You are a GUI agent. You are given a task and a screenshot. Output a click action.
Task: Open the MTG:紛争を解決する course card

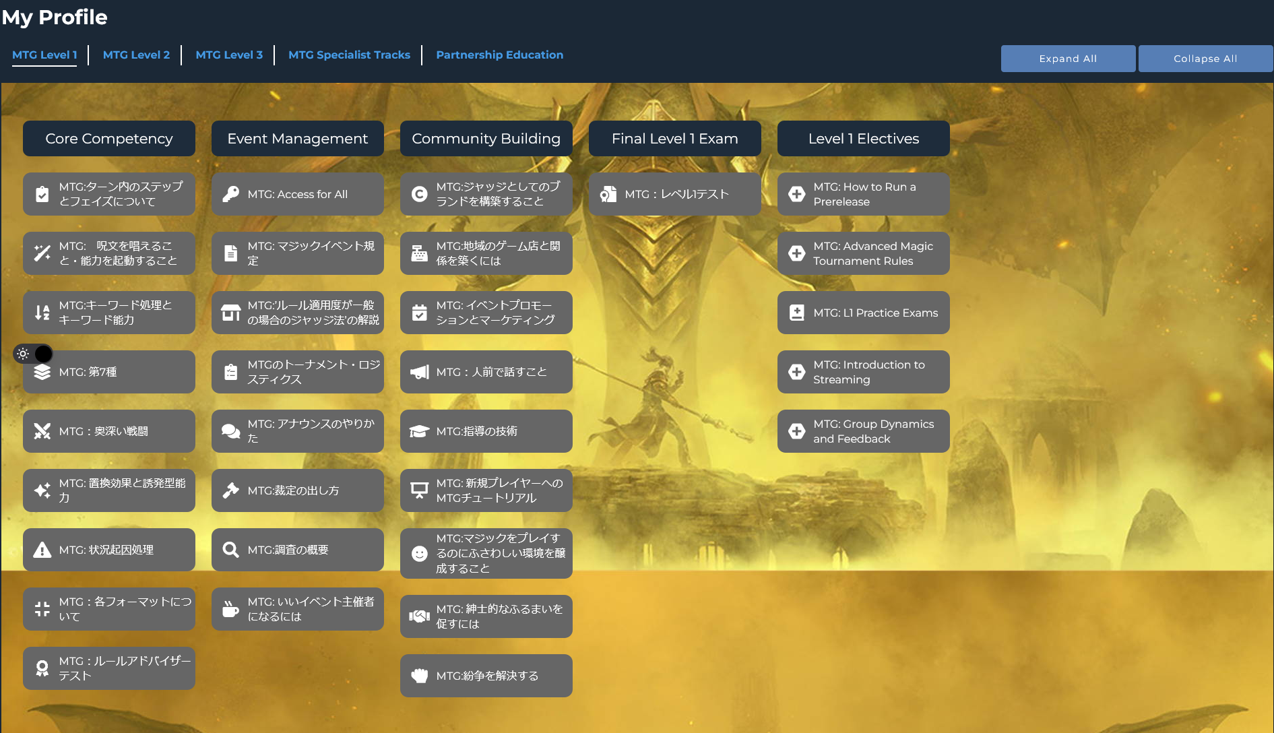tap(486, 676)
